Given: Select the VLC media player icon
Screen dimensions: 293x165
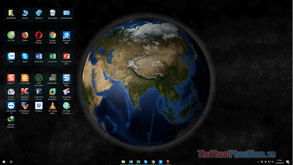Looking at the screenshot, I should click(x=53, y=108).
